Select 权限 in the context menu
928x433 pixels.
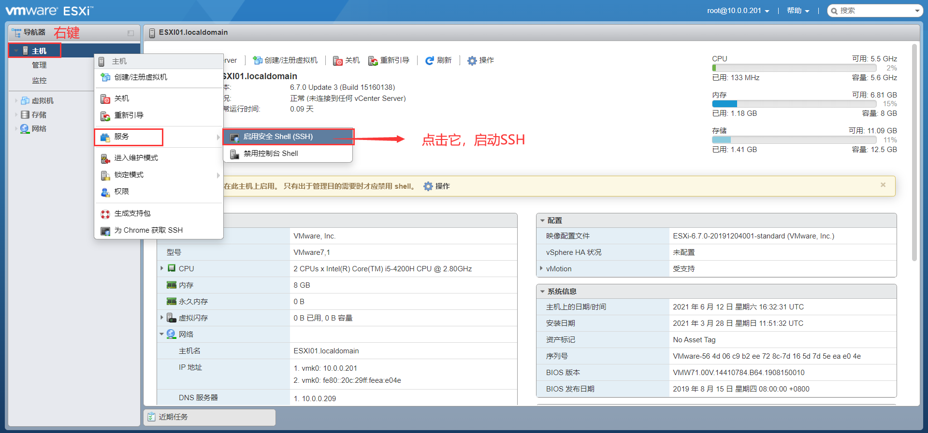pos(158,192)
